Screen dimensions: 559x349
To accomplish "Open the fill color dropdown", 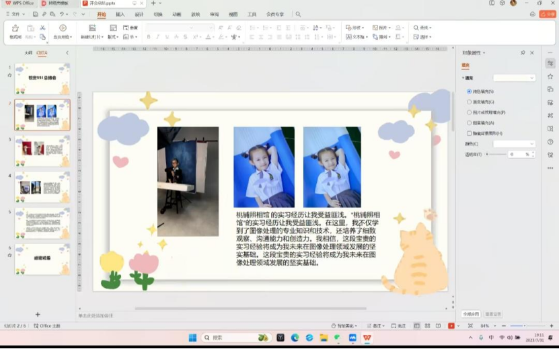I will coord(514,144).
